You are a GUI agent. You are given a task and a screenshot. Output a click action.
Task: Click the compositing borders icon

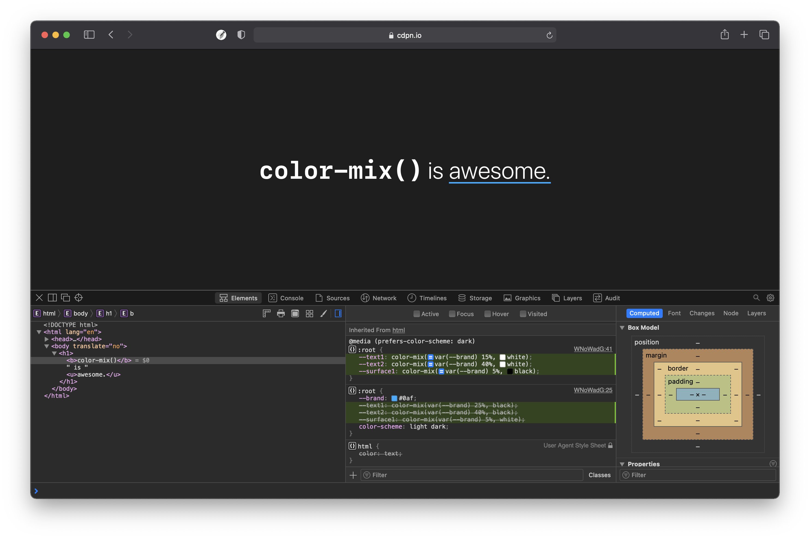[295, 313]
